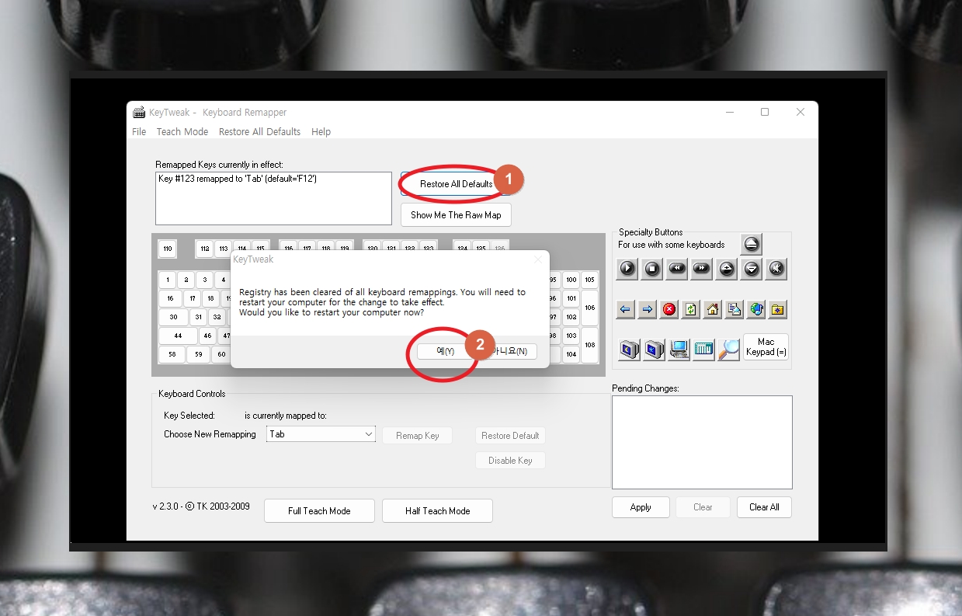Open the File menu

[x=139, y=132]
